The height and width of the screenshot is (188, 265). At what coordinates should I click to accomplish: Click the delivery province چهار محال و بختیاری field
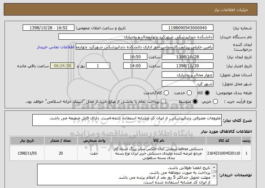188,75
